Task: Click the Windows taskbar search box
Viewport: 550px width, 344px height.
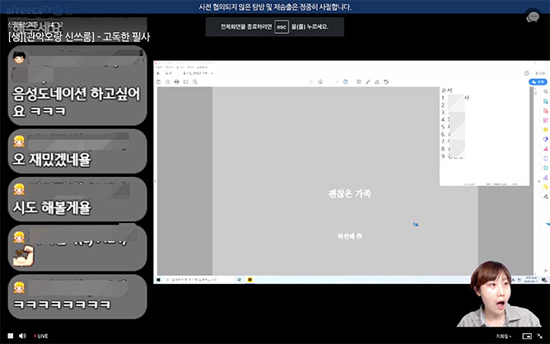Action: tap(198, 280)
